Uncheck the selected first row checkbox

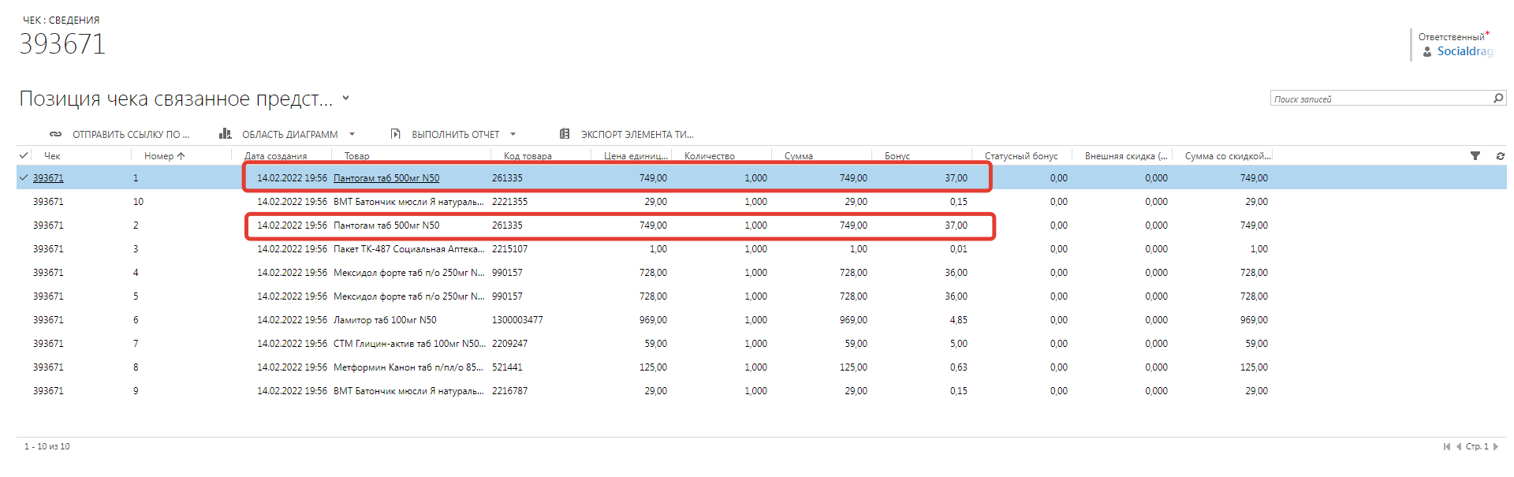point(23,178)
